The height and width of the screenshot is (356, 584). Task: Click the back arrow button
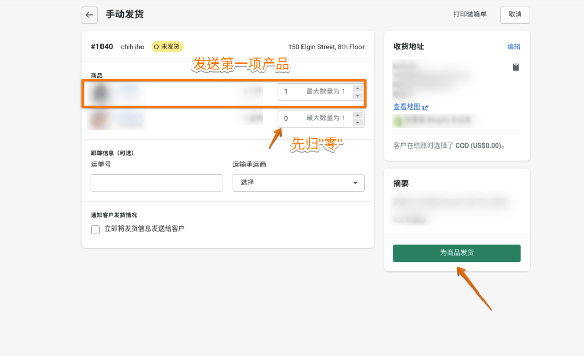pyautogui.click(x=89, y=15)
